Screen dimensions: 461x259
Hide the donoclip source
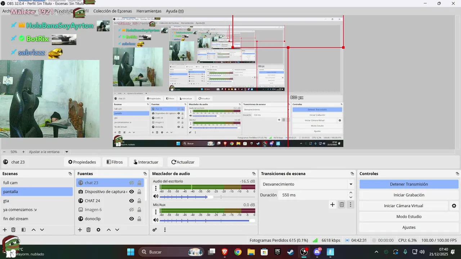click(x=131, y=219)
